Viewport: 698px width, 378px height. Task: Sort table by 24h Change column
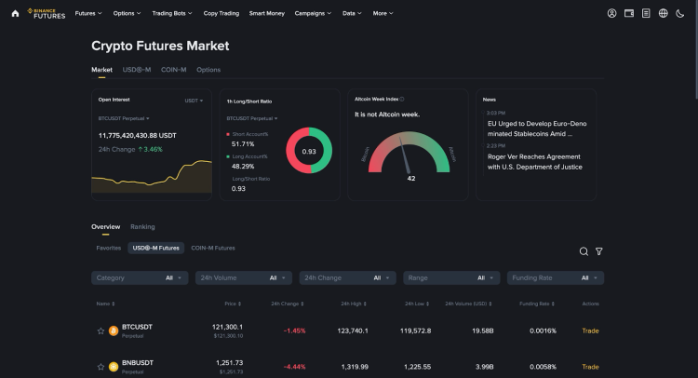coord(286,304)
